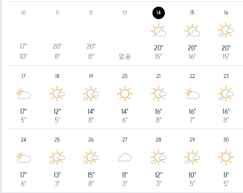Screen dimensions: 243x193
Task: Click the weather icon on day 19
Action: pos(91,94)
